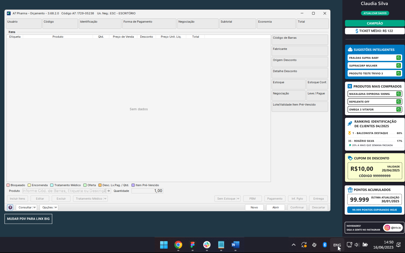Copy the REPELENTE OFF product

click(x=398, y=102)
